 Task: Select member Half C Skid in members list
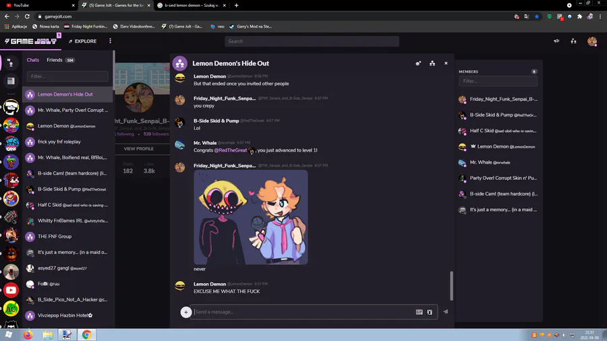coord(498,131)
